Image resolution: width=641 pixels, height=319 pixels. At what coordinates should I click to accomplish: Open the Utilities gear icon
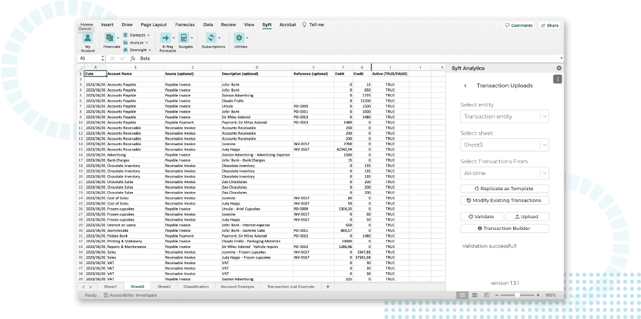point(239,38)
